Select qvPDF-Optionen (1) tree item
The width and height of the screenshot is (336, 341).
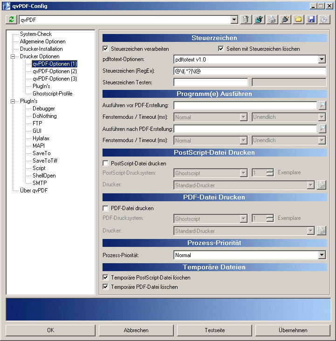[x=55, y=64]
